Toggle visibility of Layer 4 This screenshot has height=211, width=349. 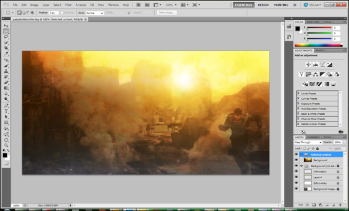tap(296, 177)
